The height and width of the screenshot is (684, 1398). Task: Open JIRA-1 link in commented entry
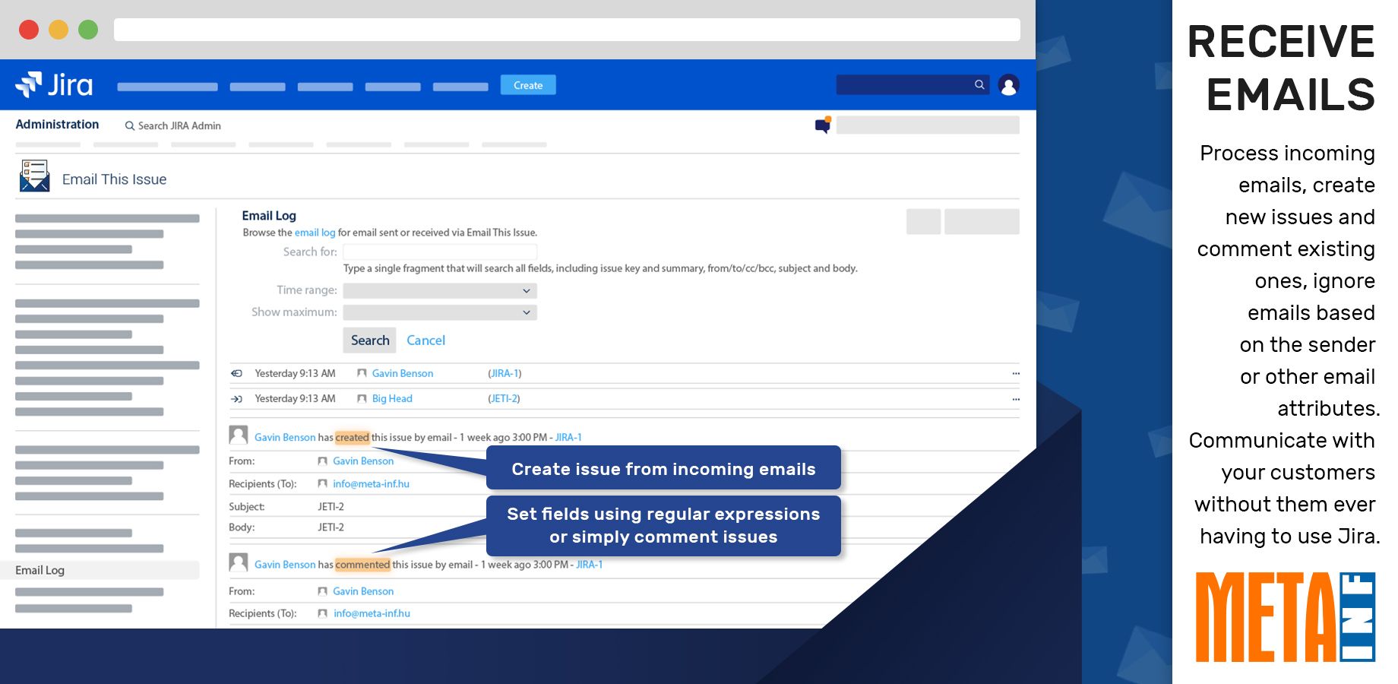click(590, 564)
